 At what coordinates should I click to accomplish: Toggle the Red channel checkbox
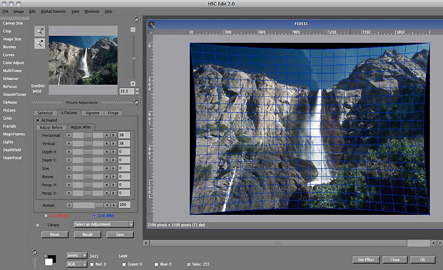pyautogui.click(x=92, y=264)
